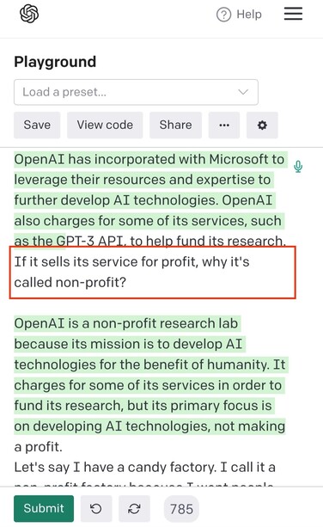Viewport: 323px width, 527px height.
Task: Click the green highlighted non-profit research lab paragraph
Action: coord(149,375)
